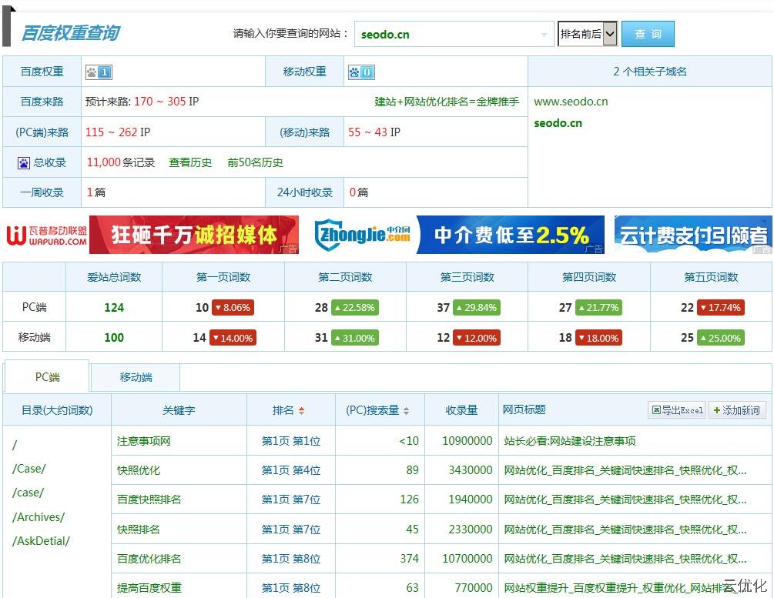
Task: Click the ranking 第1页 第1位
Action: [x=291, y=441]
